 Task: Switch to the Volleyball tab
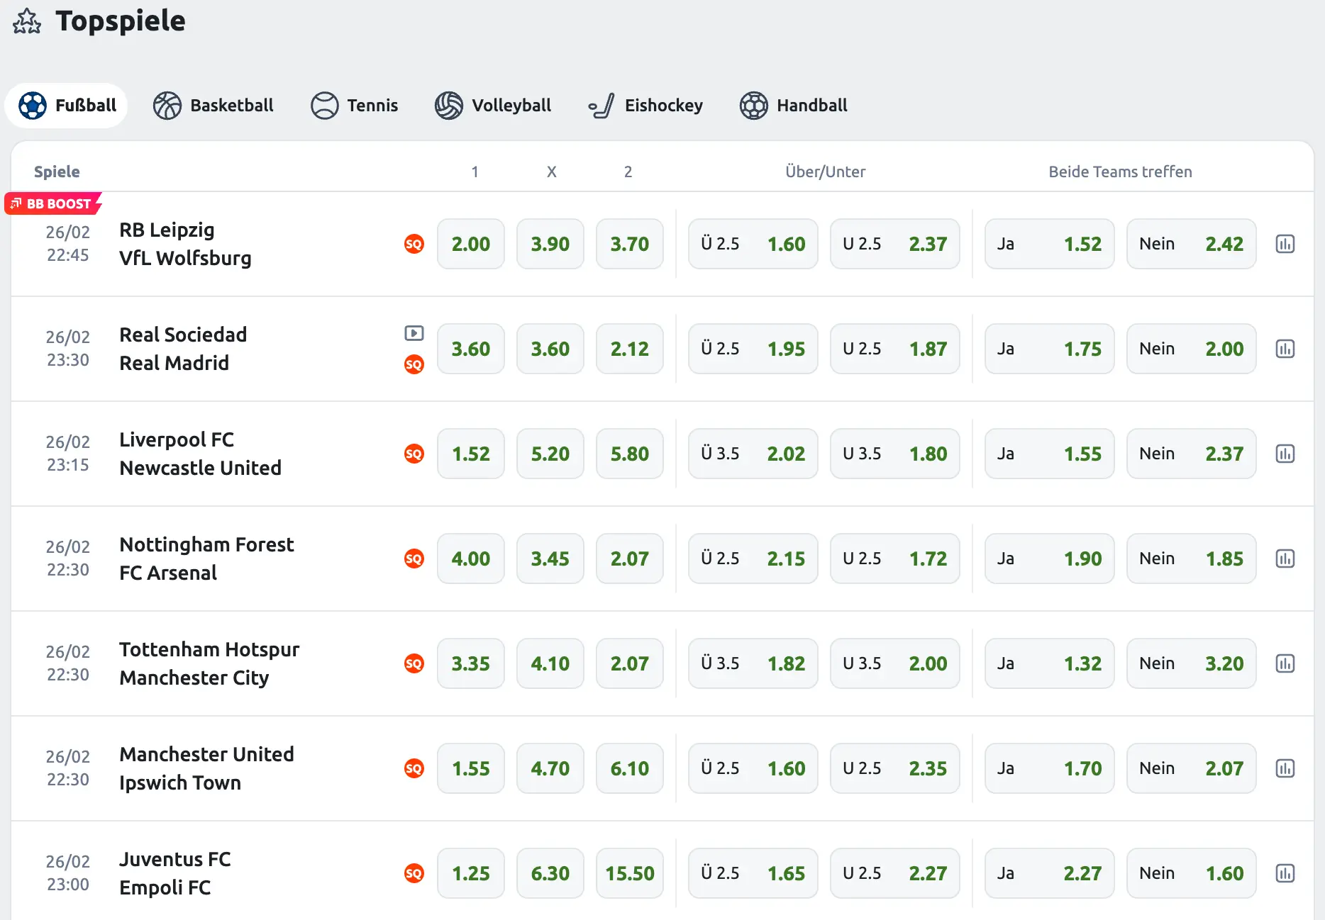[493, 106]
